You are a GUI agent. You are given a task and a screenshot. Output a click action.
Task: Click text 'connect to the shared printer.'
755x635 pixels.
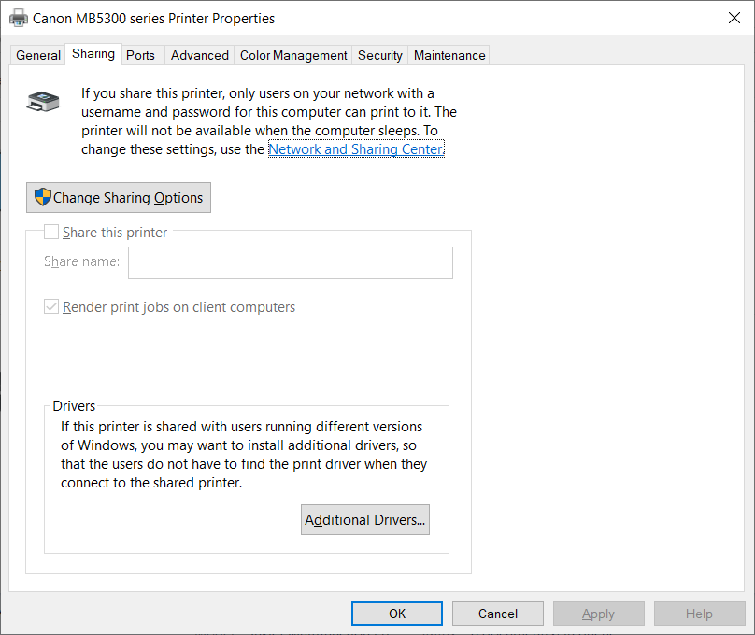(x=151, y=483)
